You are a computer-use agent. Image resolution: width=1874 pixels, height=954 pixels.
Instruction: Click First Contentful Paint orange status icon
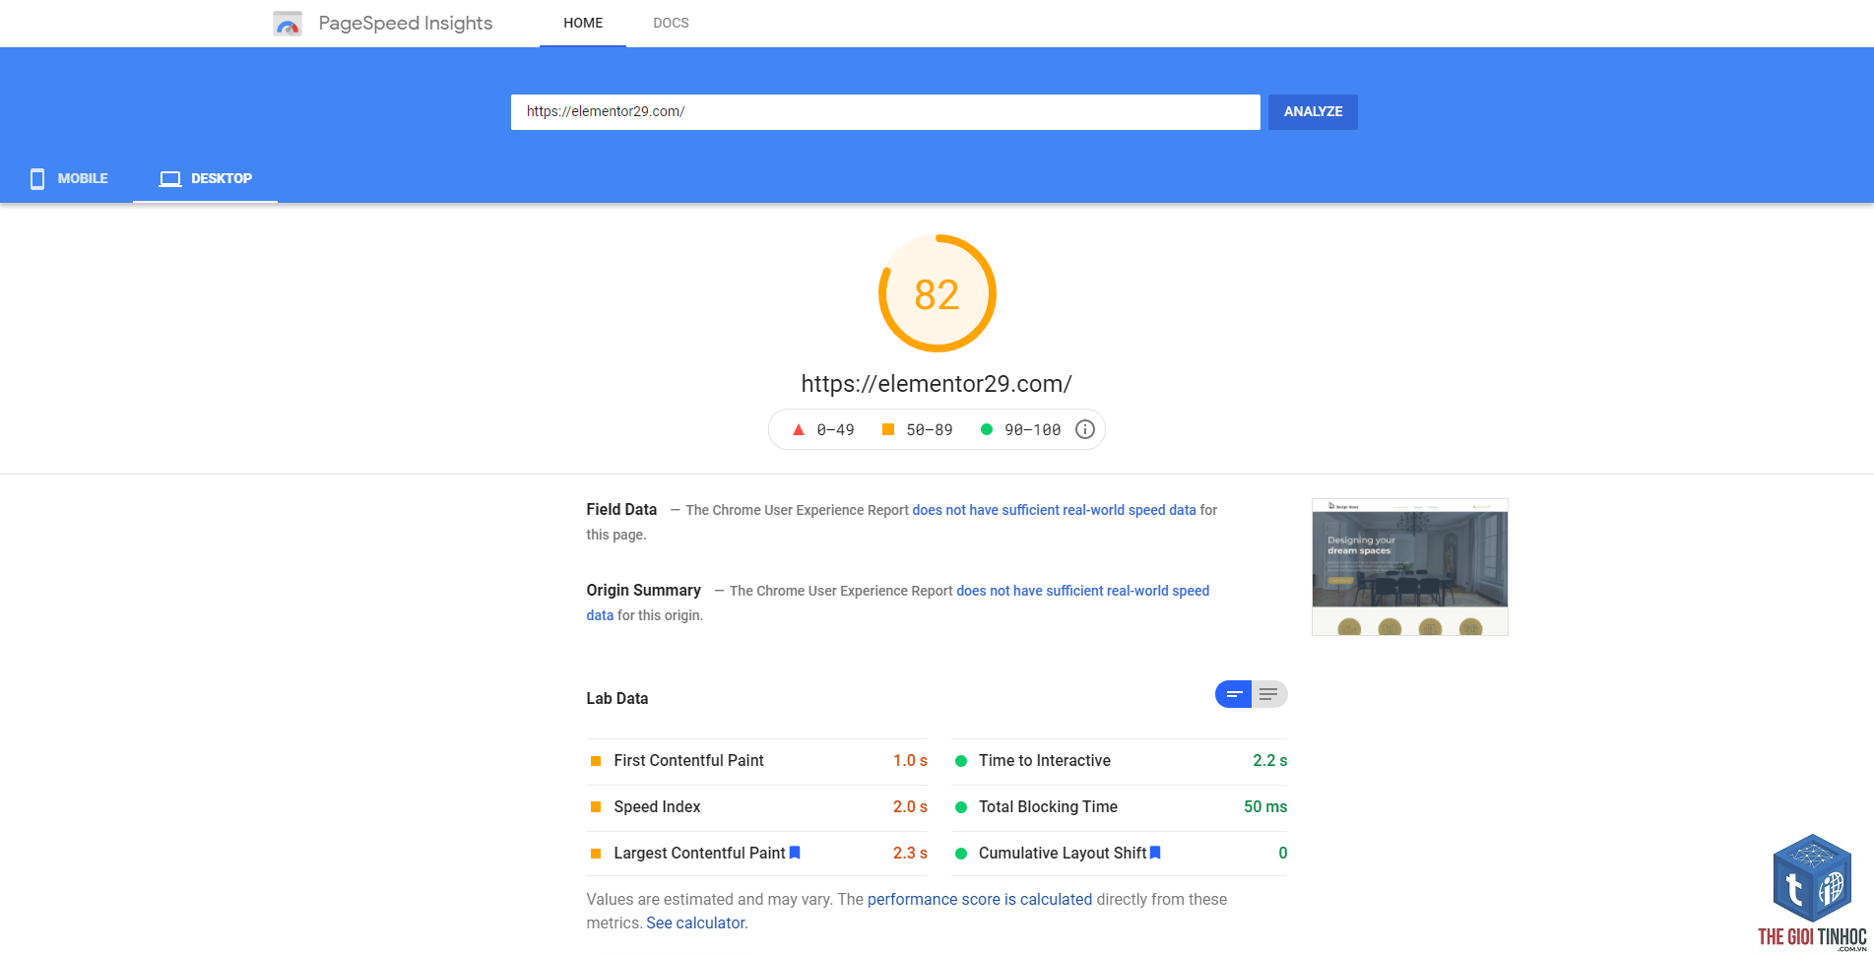click(595, 761)
